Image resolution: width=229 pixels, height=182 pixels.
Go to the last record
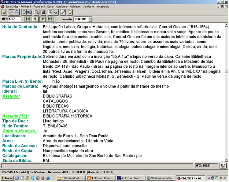50,19
